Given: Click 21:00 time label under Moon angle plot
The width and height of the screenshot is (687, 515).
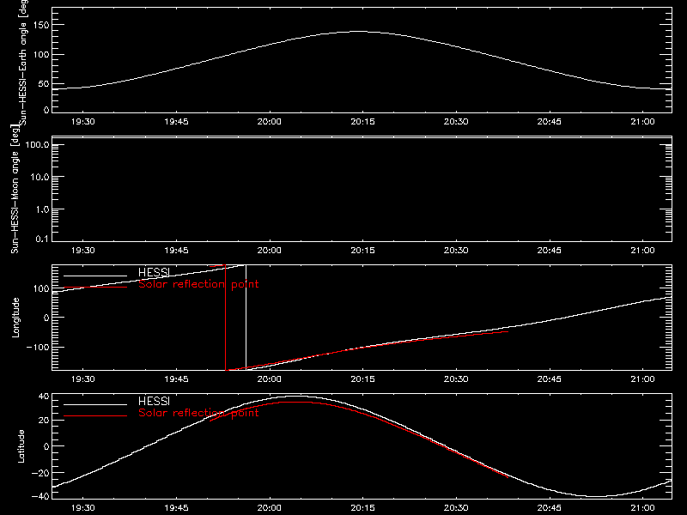Looking at the screenshot, I should pyautogui.click(x=642, y=250).
